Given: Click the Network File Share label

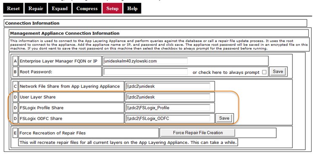Looking at the screenshot, I should [x=70, y=86].
